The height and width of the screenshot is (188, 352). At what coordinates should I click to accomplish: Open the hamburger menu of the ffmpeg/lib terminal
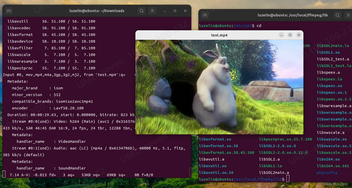point(348,15)
